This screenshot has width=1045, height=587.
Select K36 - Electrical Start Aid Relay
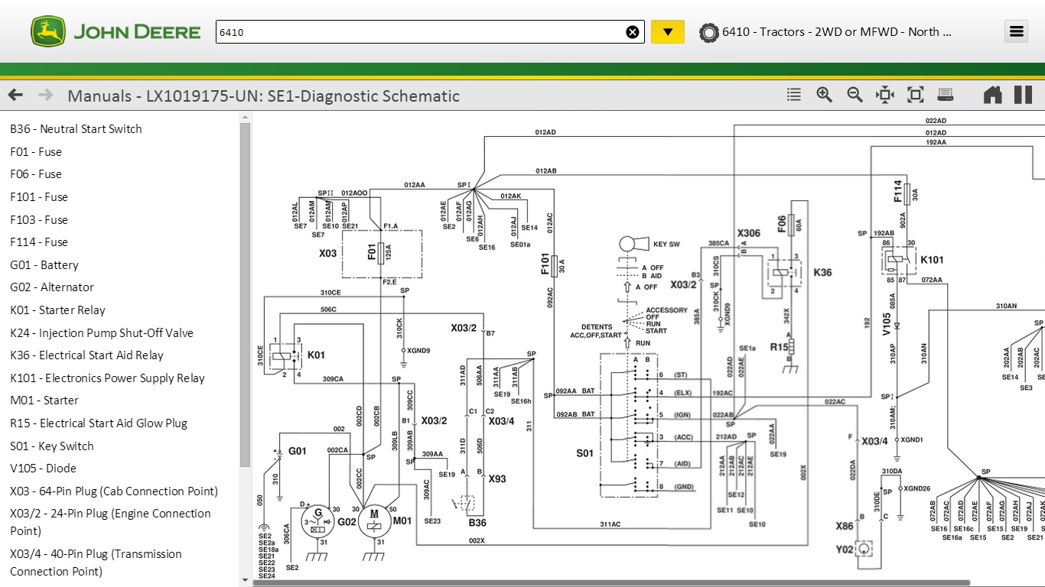[87, 355]
